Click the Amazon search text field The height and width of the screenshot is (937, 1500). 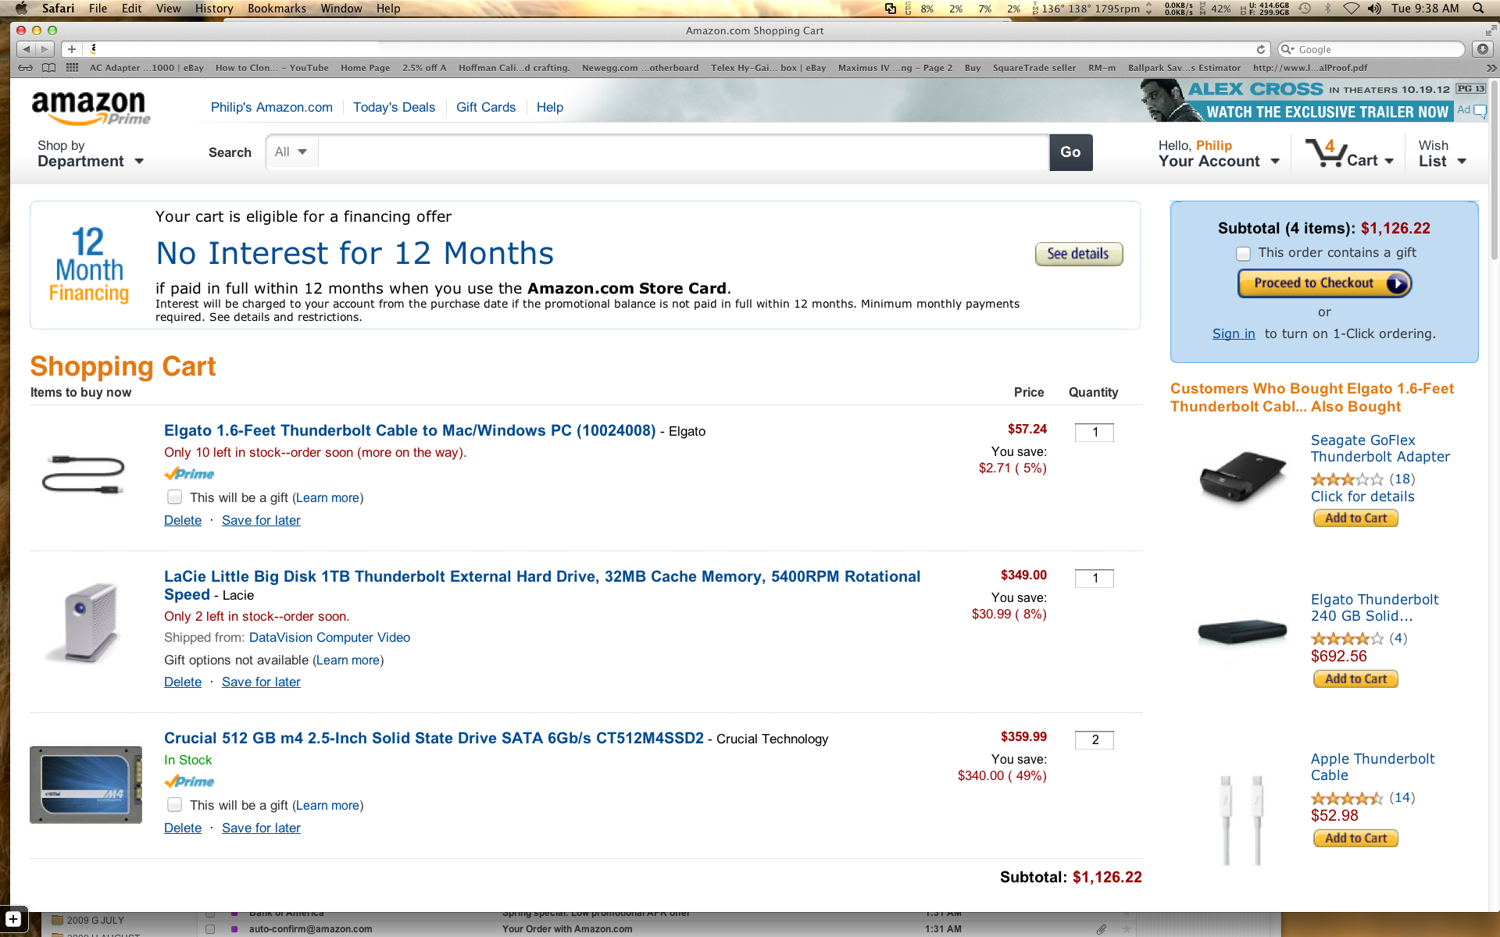(684, 152)
